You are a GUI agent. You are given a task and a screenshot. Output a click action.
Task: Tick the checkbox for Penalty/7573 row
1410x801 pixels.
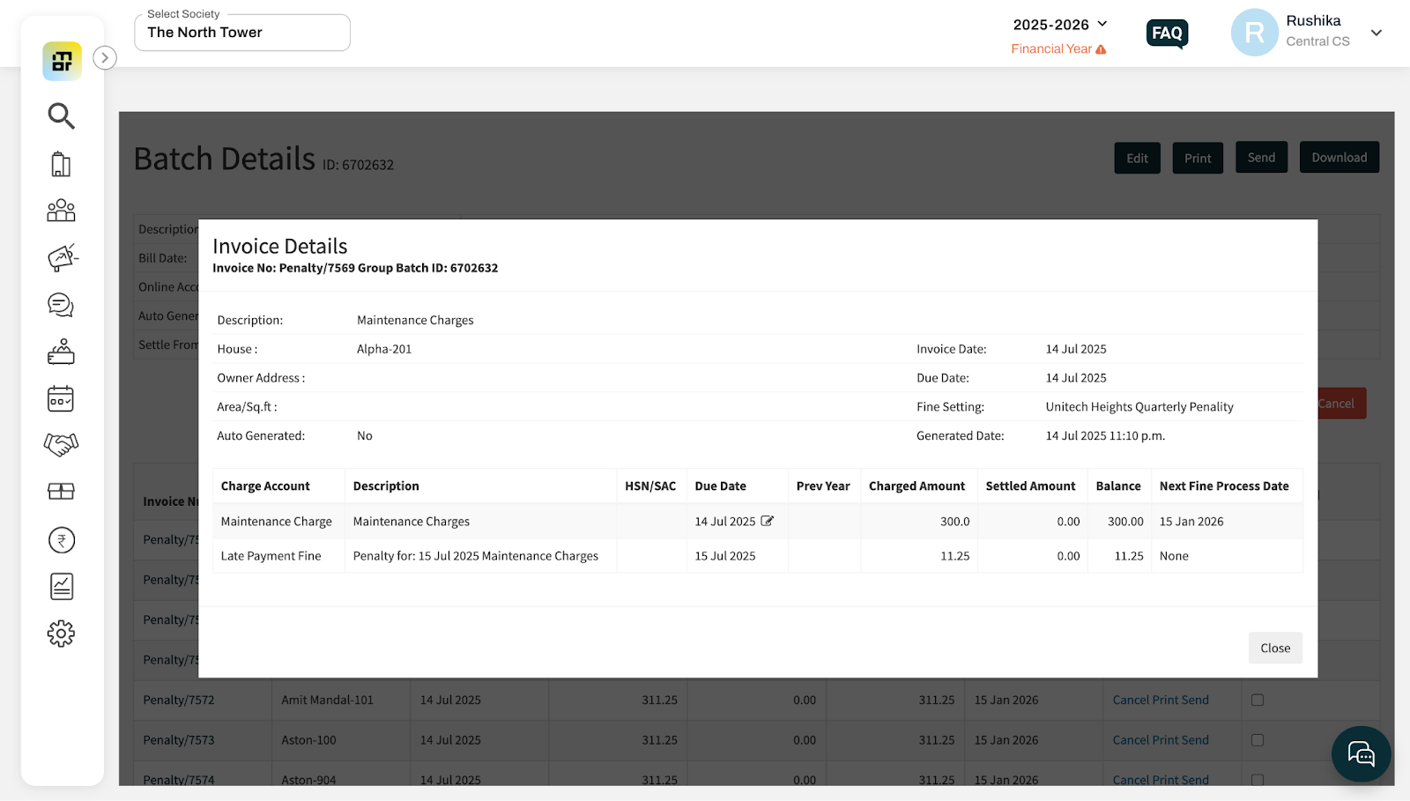pos(1258,740)
